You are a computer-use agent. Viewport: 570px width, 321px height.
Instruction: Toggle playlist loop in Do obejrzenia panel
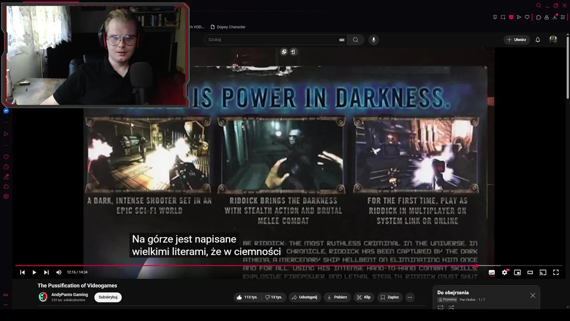coord(440,307)
